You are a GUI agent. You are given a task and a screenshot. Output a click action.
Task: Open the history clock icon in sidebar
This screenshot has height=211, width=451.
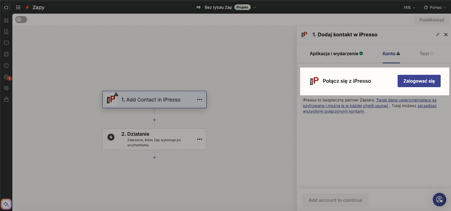pos(6,65)
